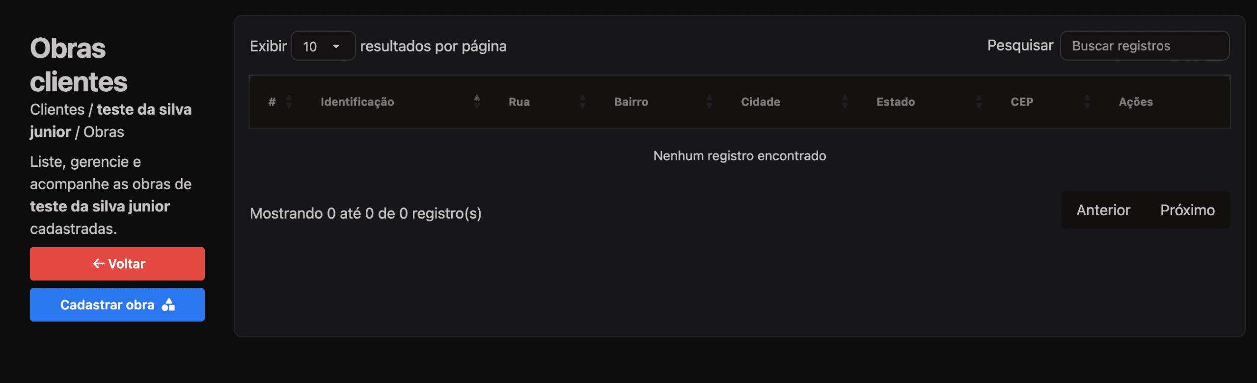Click the sort arrows for Estado column
The image size is (1257, 383).
point(979,102)
